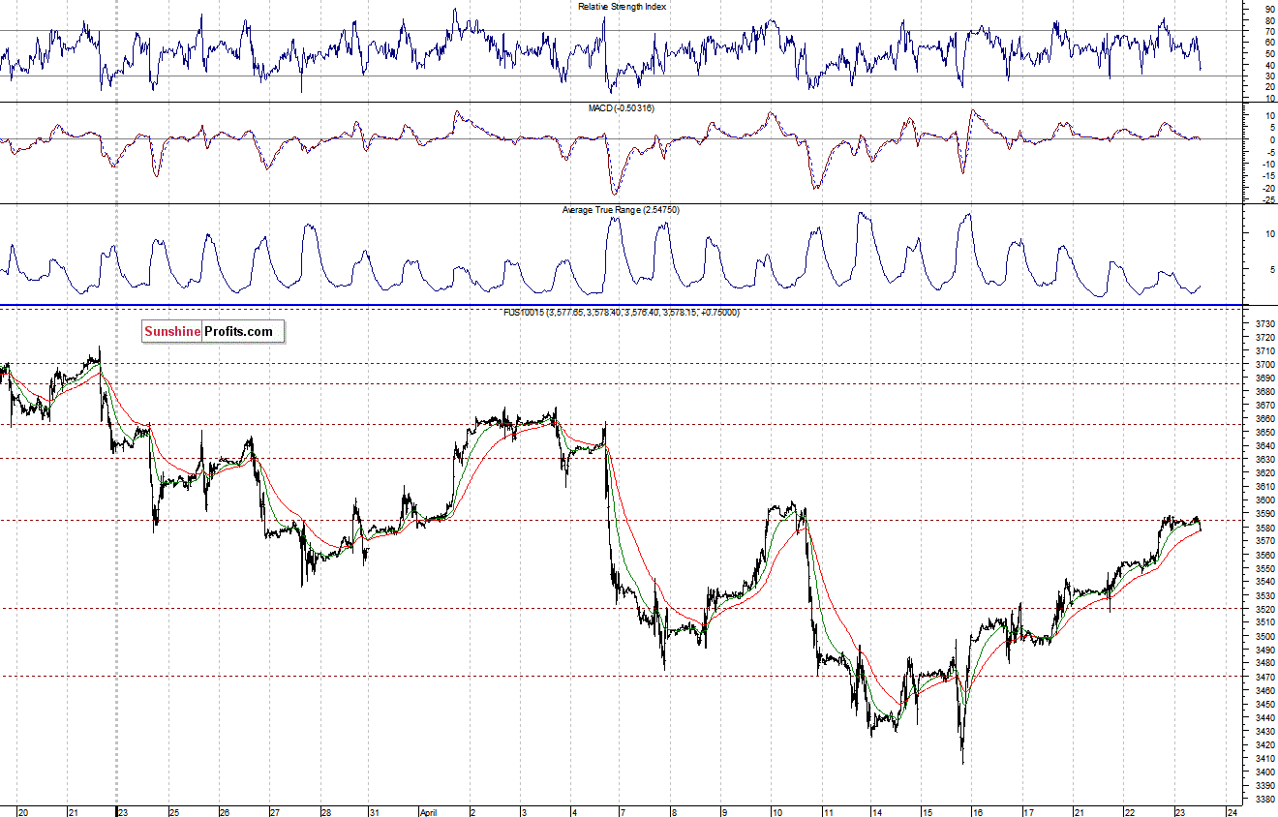Click the 11 date label on the time axis
Screen dimensions: 1278x817
point(830,812)
